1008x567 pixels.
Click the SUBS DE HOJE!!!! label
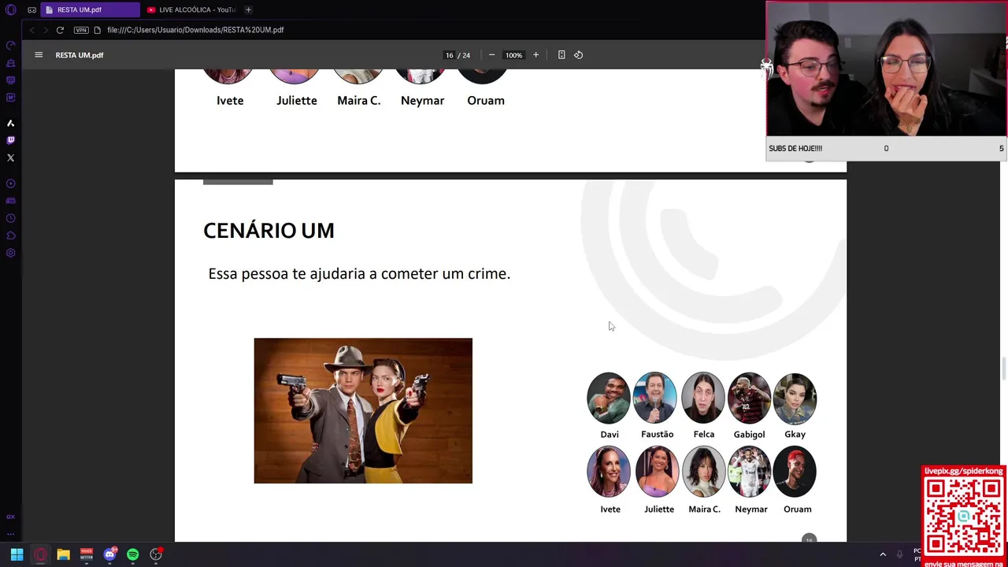[795, 148]
